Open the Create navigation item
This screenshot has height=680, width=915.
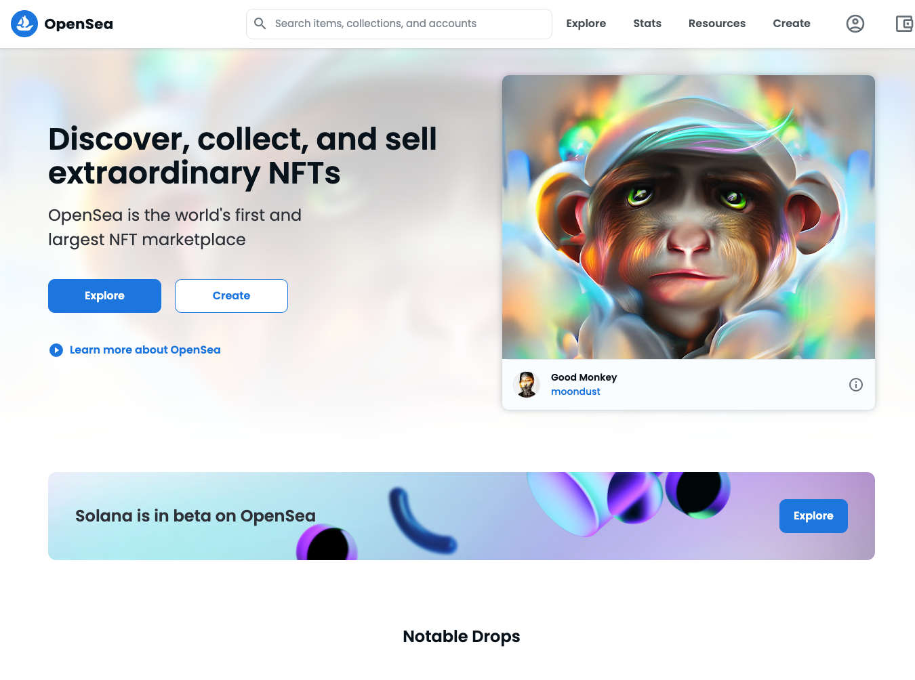[792, 24]
